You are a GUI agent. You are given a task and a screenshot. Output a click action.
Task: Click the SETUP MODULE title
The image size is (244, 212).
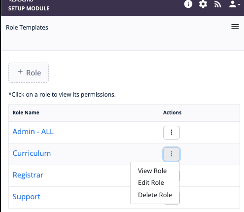click(x=29, y=8)
